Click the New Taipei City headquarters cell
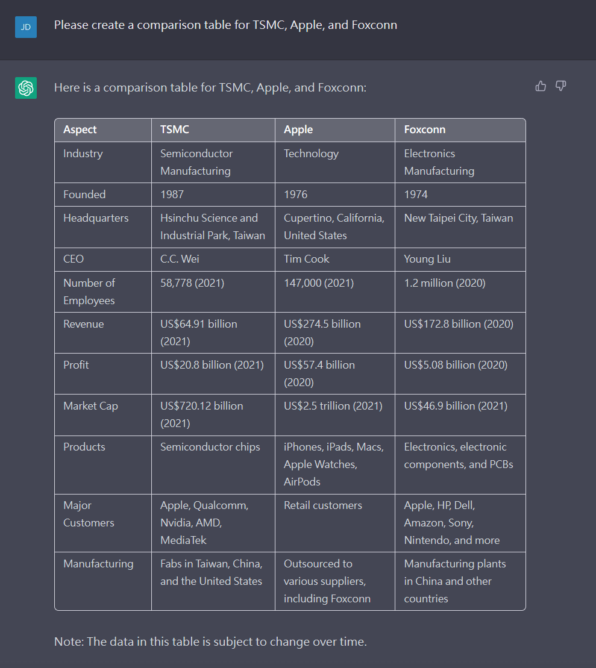596x668 pixels. [460, 227]
